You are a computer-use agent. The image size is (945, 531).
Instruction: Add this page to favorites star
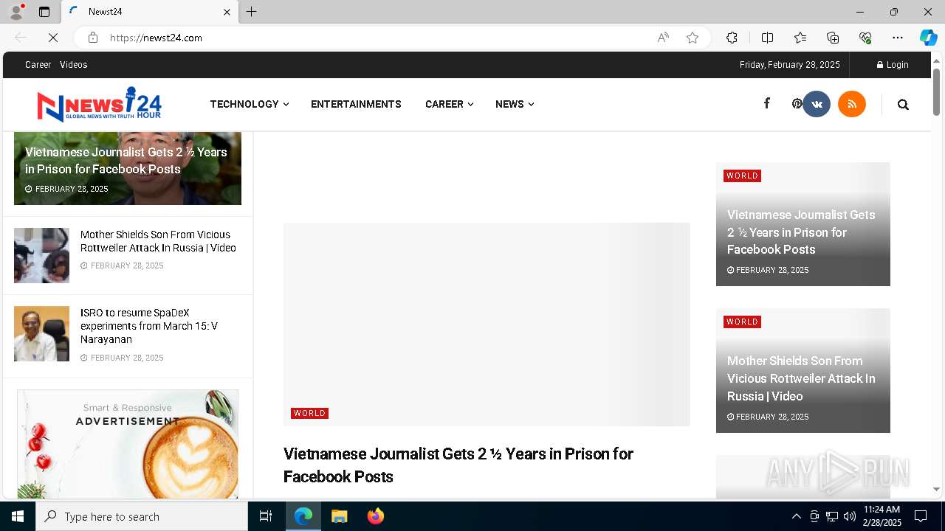pos(693,38)
